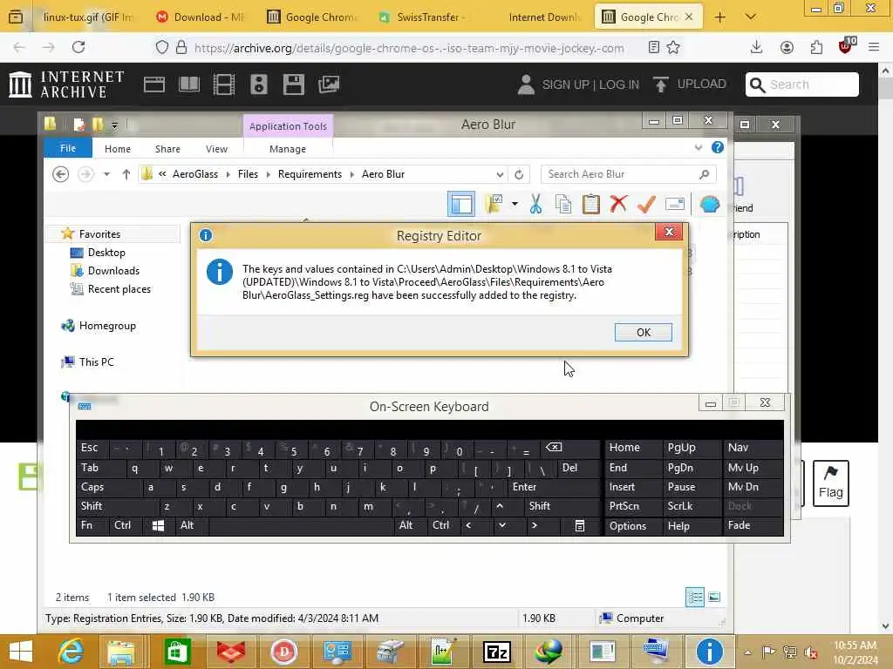Click the Internet Archive search box
The width and height of the screenshot is (893, 669).
(x=802, y=84)
